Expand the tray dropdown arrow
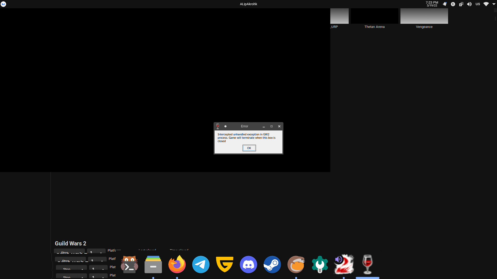Viewport: 497px width, 279px height. click(x=494, y=4)
